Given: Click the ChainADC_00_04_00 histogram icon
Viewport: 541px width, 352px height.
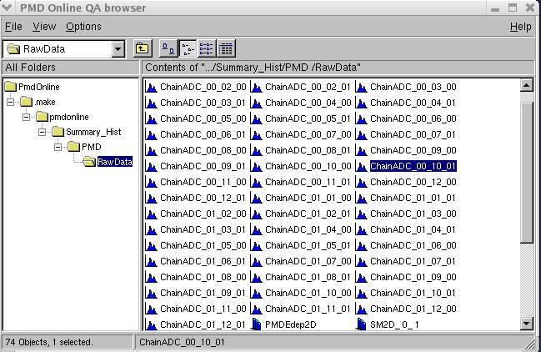Looking at the screenshot, I should pos(256,103).
